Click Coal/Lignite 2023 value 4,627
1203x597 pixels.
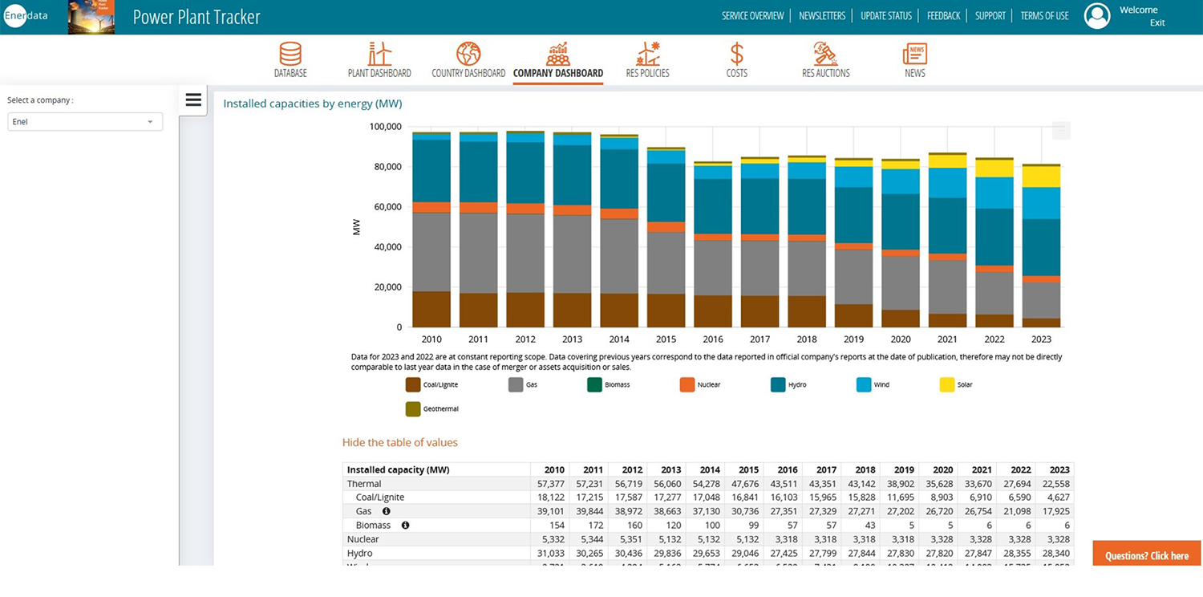(x=1058, y=497)
